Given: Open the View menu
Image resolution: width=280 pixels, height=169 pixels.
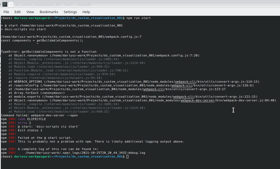Looking at the screenshot, I should coord(30,12).
